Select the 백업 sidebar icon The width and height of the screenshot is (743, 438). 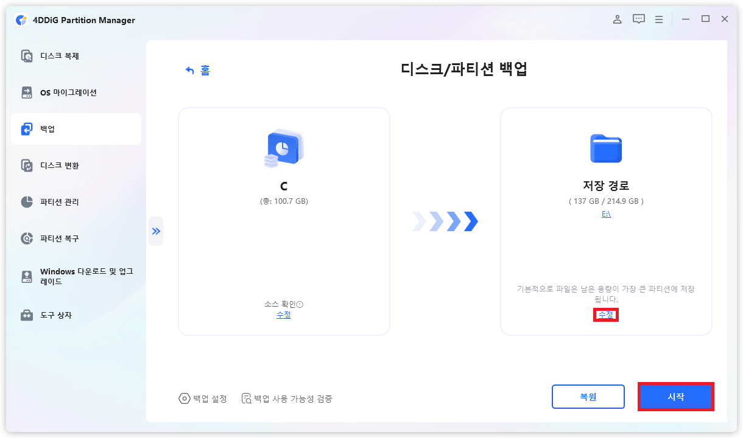tap(27, 128)
